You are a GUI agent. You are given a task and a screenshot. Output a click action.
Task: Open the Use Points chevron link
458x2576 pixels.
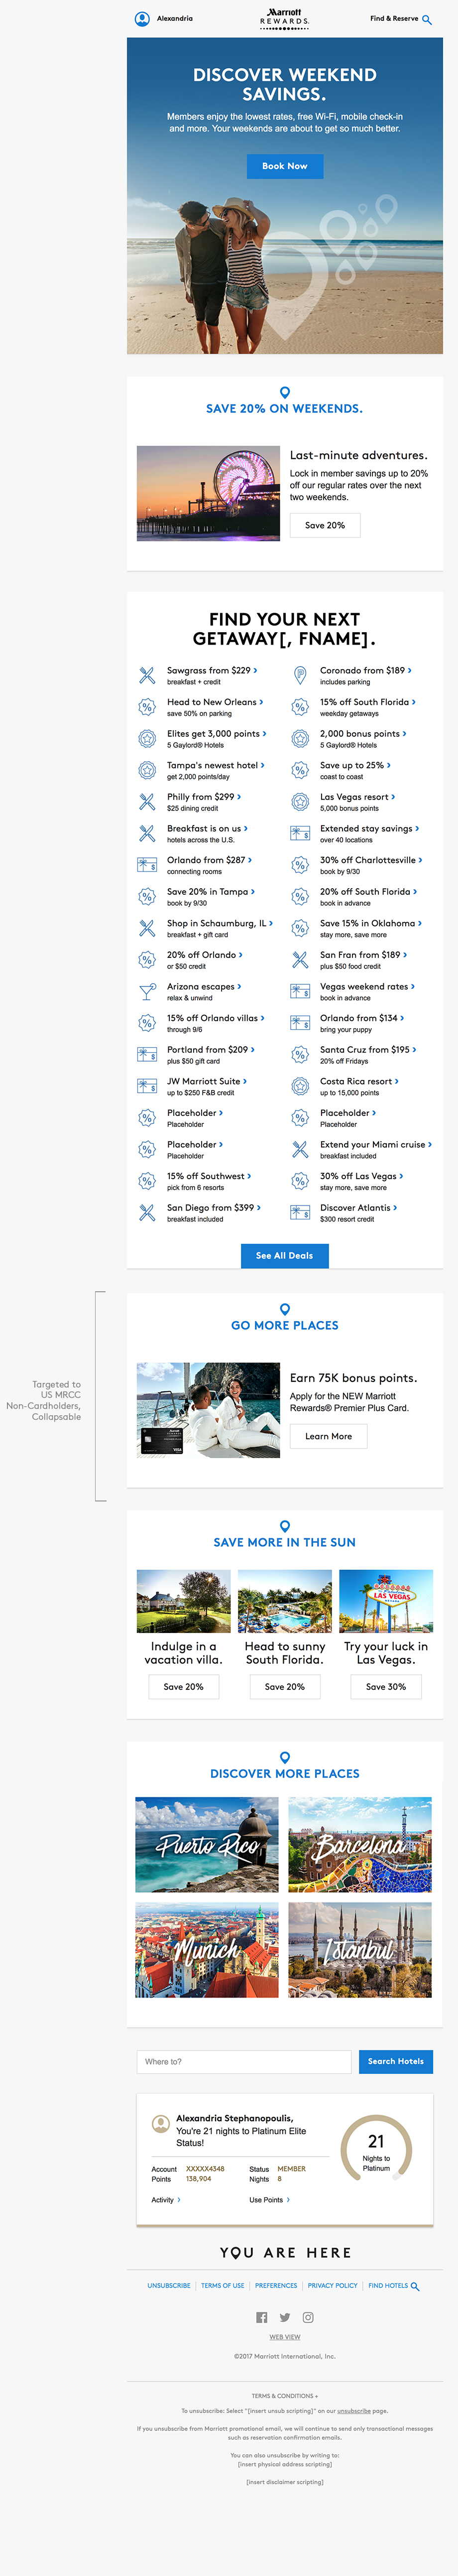click(269, 2199)
